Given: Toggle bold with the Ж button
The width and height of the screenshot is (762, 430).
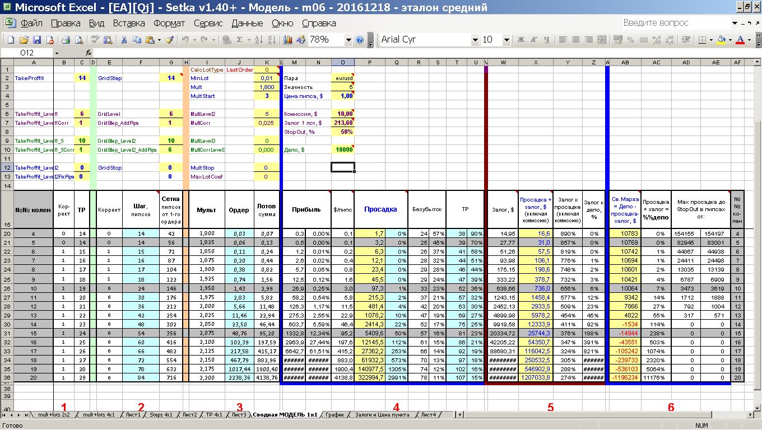Looking at the screenshot, I should click(x=521, y=40).
